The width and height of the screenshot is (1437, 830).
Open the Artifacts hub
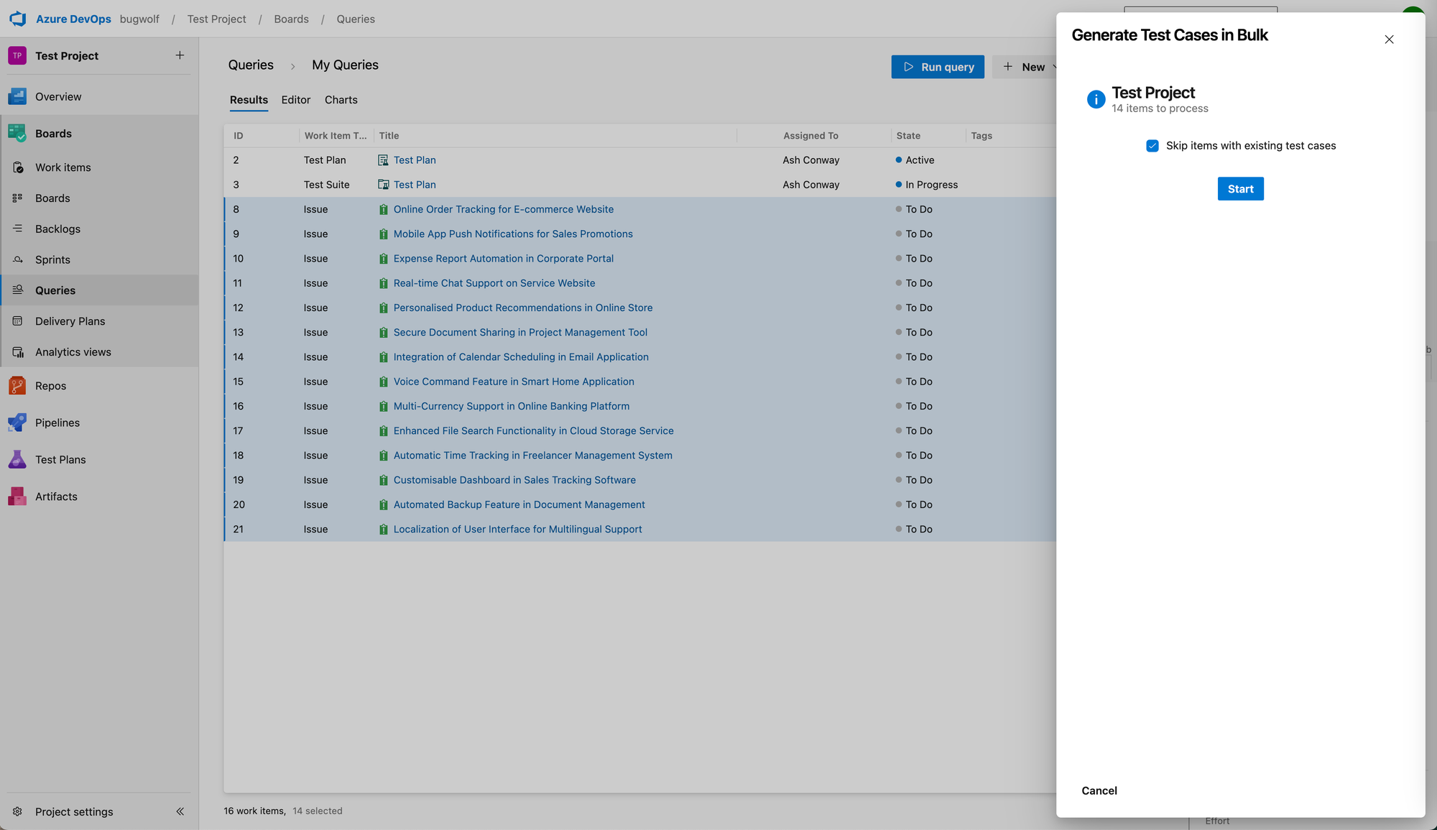click(x=55, y=497)
